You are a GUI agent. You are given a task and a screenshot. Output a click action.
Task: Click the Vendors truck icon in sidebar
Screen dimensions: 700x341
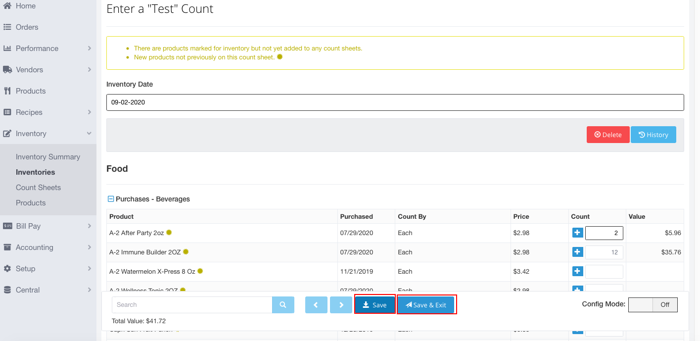[7, 70]
